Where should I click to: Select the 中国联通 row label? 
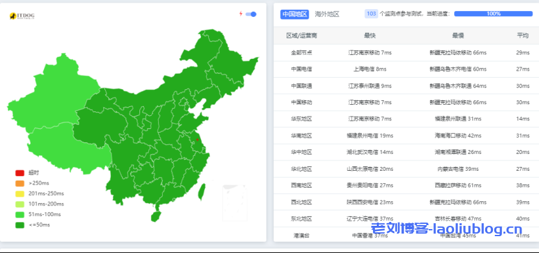pyautogui.click(x=302, y=85)
